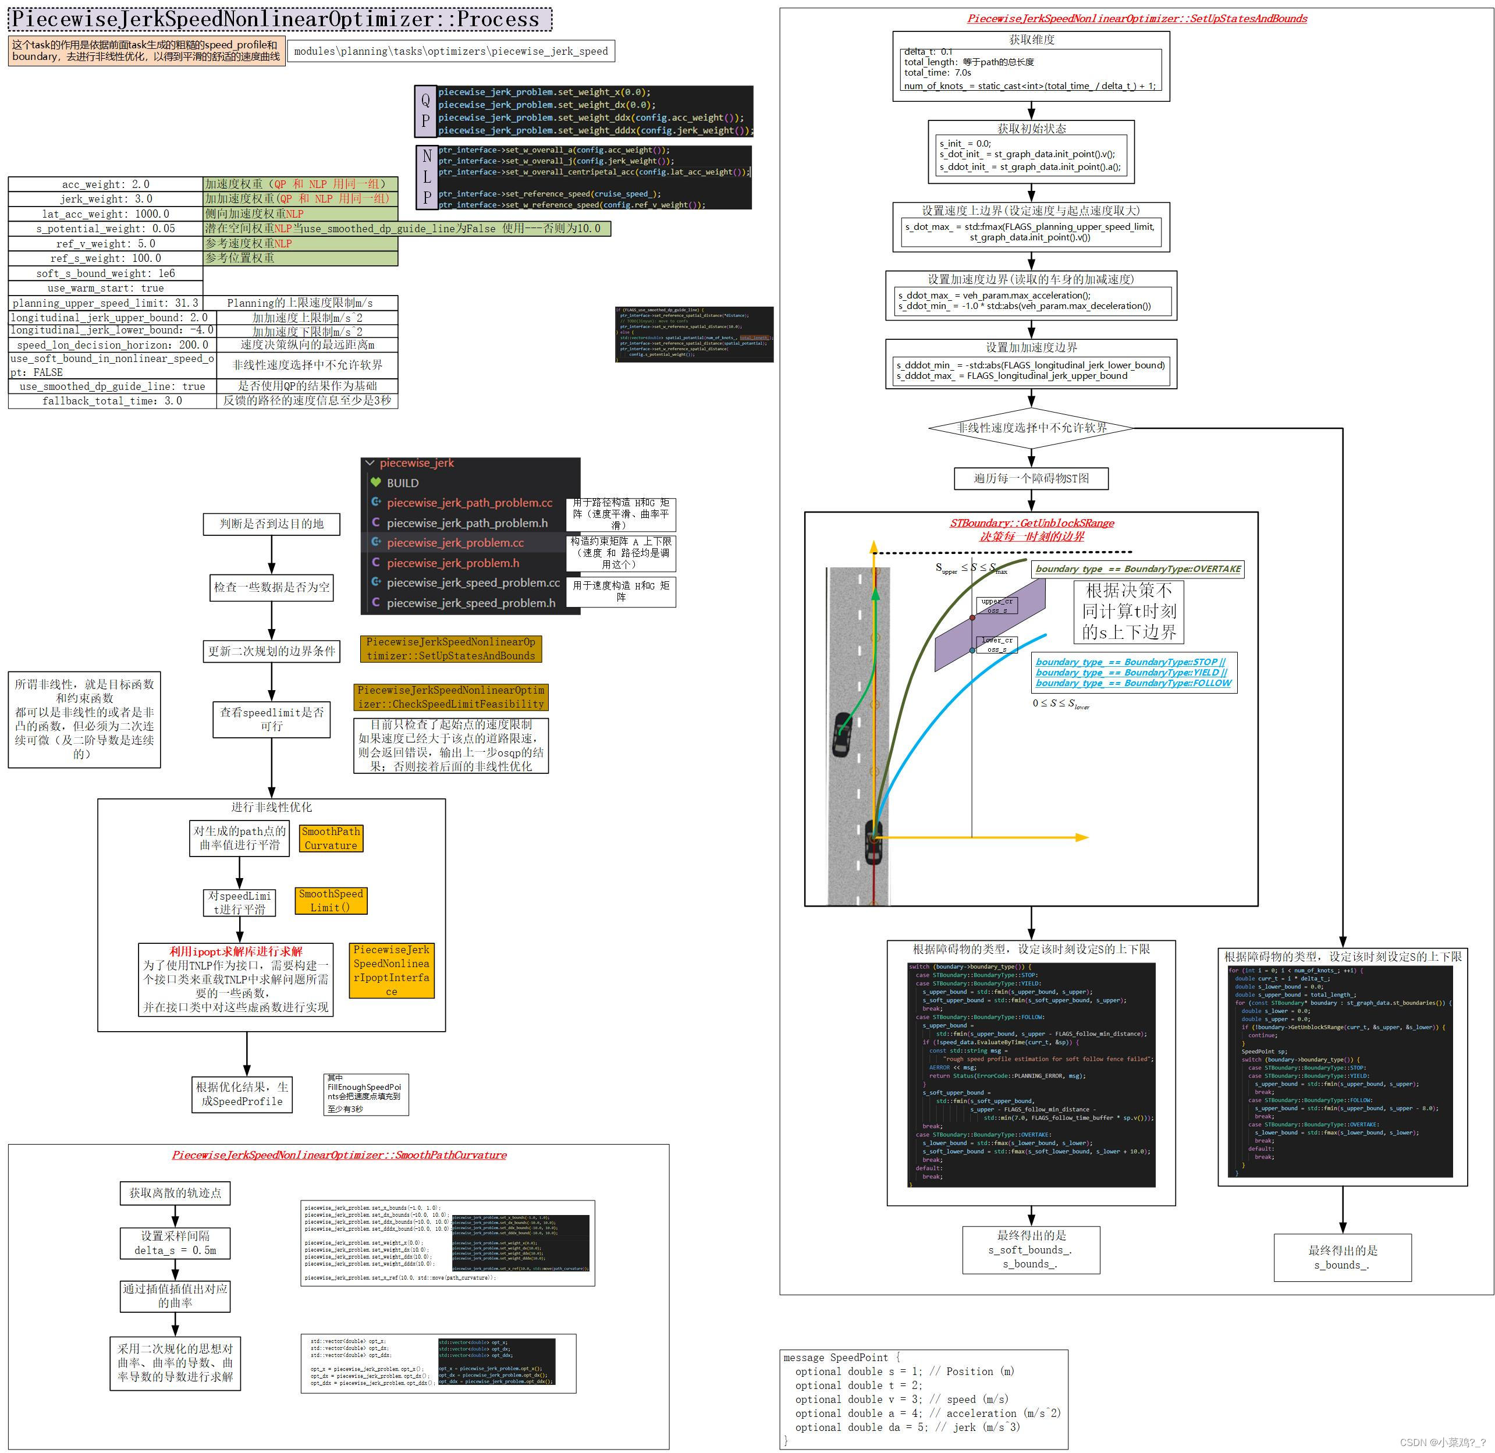
Task: Click the orange task description note
Action: 147,51
